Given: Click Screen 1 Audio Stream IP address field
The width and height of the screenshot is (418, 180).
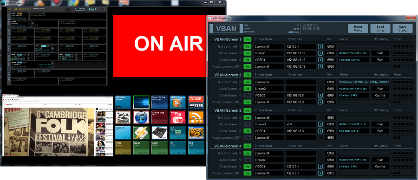Looking at the screenshot, I should 300,53.
